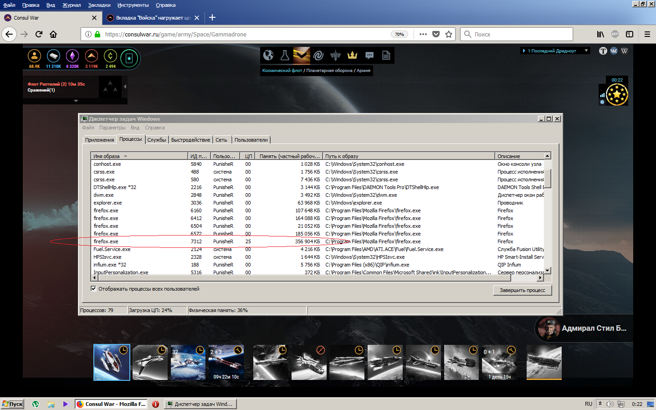The width and height of the screenshot is (656, 410).
Task: Bookmark the page with the star icon
Action: (x=449, y=34)
